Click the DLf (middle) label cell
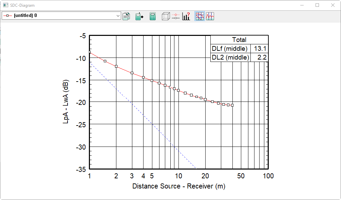 pos(230,49)
